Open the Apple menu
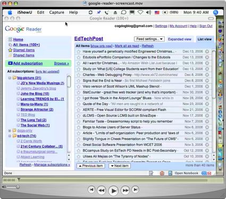The width and height of the screenshot is (226, 199). [10, 12]
